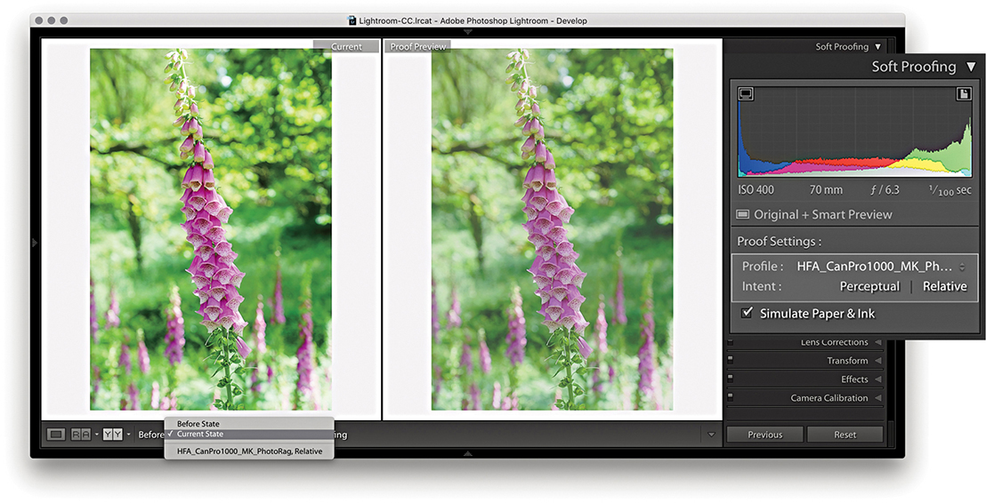The width and height of the screenshot is (986, 503).
Task: Open the Before/After layout options arrow
Action: point(128,435)
